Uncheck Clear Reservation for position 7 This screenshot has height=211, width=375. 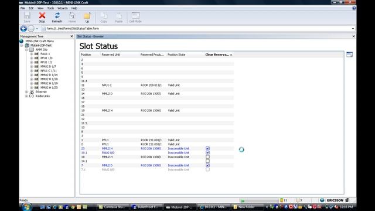[207, 165]
